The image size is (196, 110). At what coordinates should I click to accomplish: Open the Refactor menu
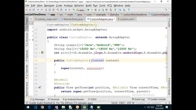(x=79, y=5)
